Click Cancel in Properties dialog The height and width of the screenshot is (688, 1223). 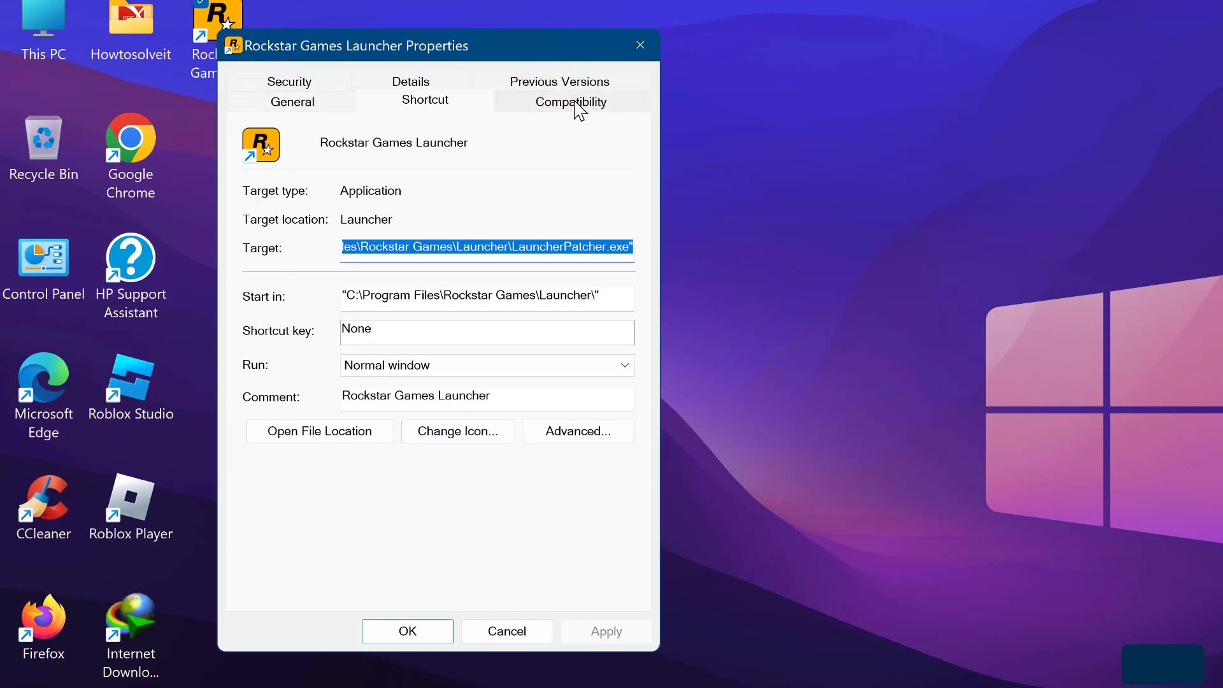[x=507, y=631]
